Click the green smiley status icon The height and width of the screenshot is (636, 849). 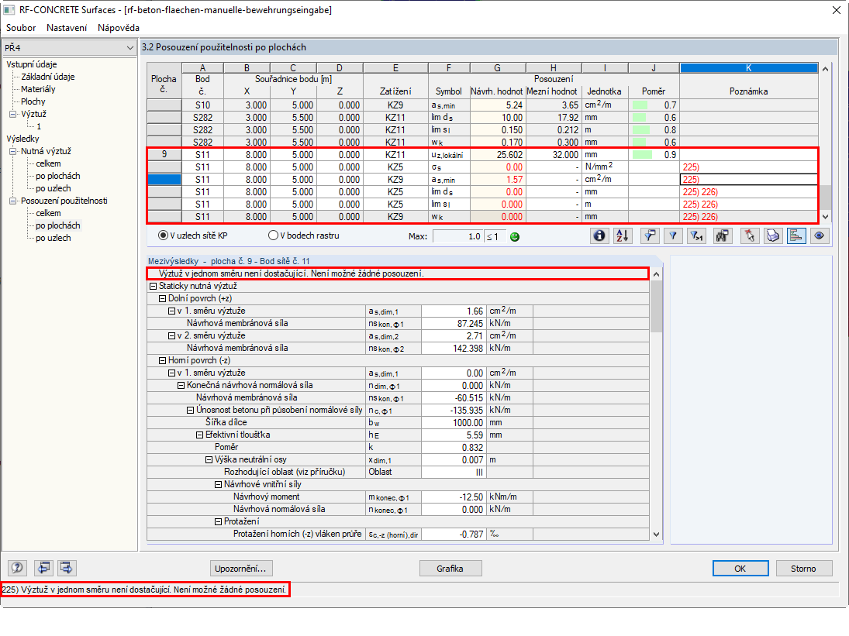(x=515, y=237)
